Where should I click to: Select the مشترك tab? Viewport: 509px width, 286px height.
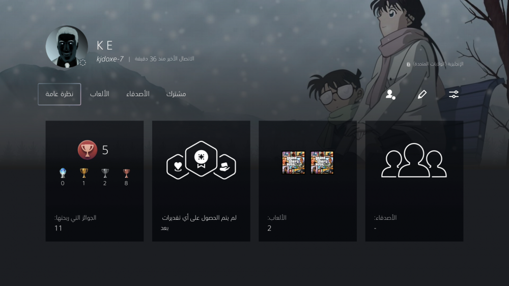176,94
